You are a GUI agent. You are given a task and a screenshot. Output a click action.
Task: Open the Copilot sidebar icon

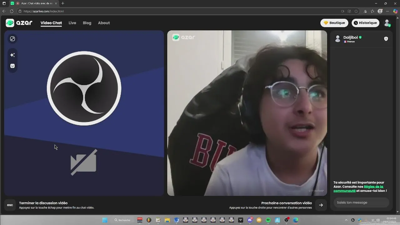coord(395,11)
